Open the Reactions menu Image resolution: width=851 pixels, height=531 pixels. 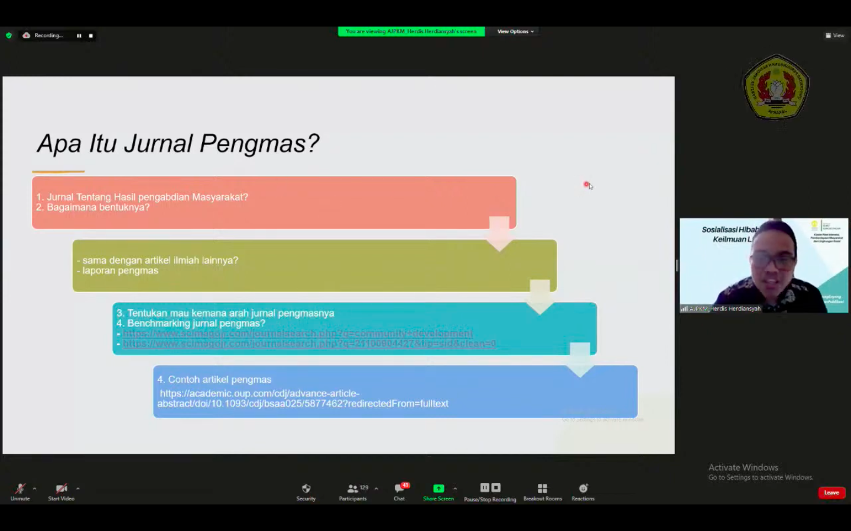click(583, 491)
